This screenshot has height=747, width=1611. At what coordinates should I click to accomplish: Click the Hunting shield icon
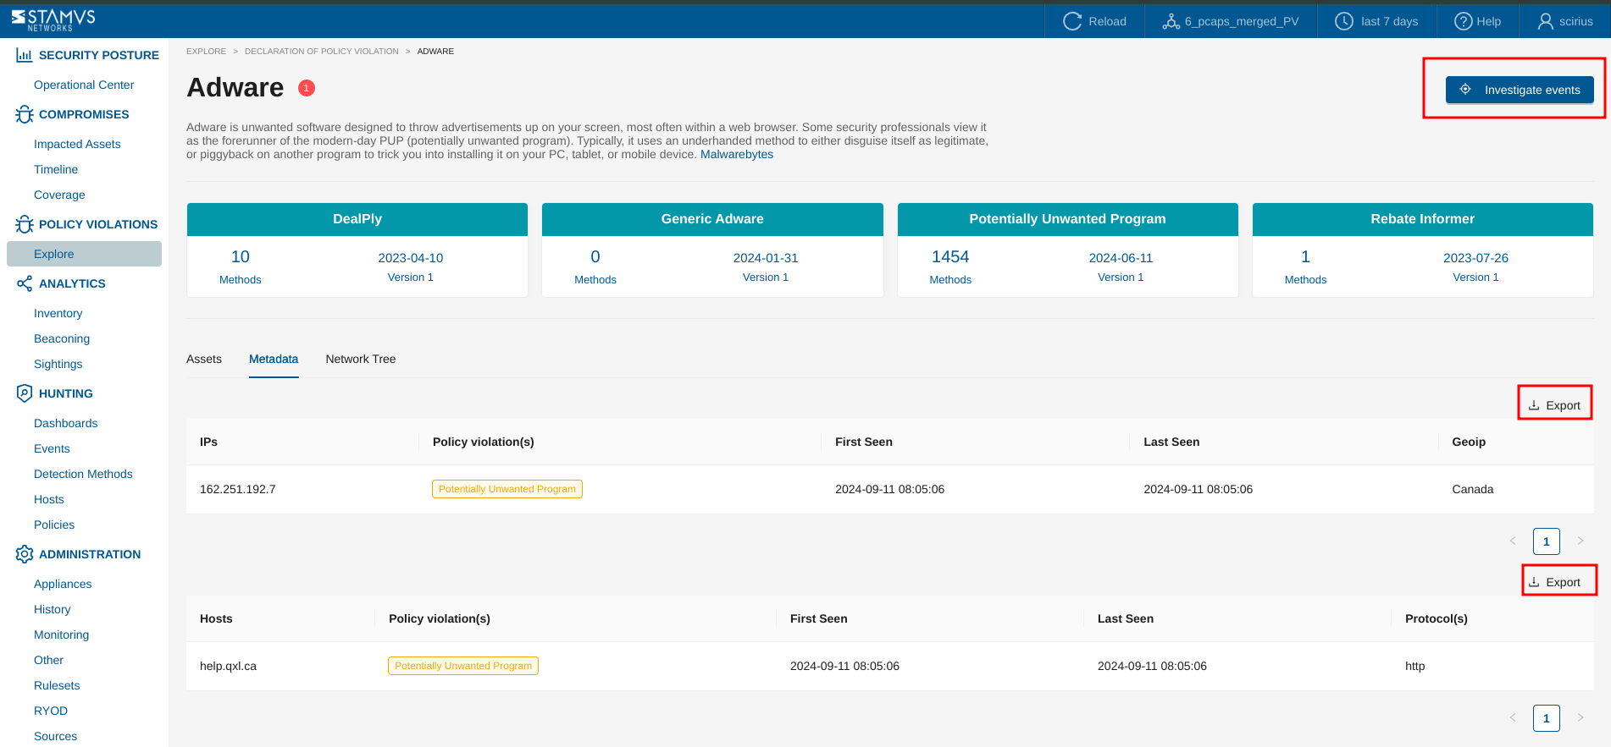pyautogui.click(x=25, y=393)
